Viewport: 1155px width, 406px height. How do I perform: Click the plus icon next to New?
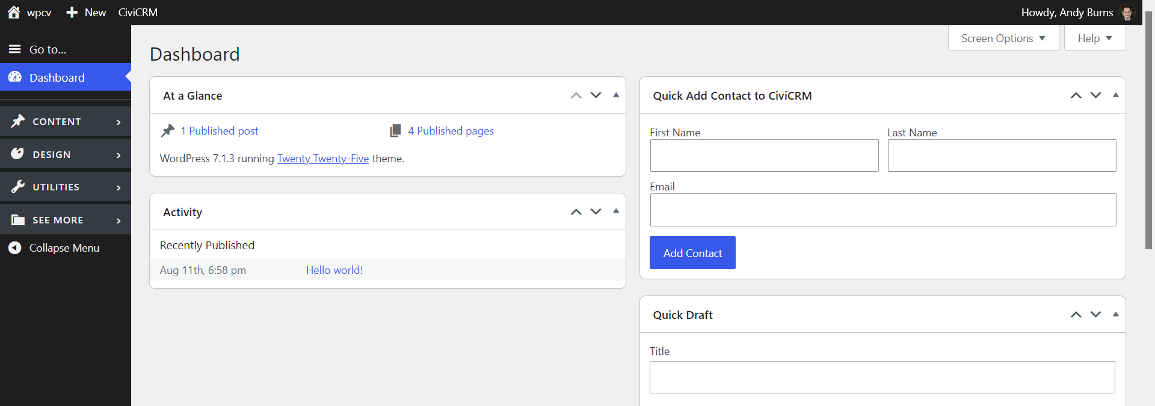click(x=72, y=12)
